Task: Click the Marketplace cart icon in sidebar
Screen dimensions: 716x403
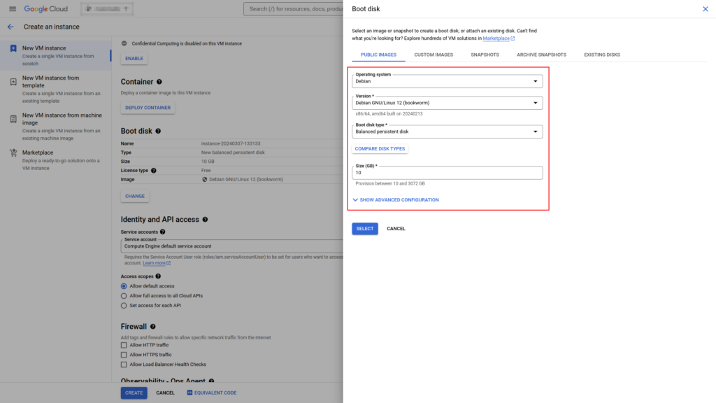Action: point(13,153)
